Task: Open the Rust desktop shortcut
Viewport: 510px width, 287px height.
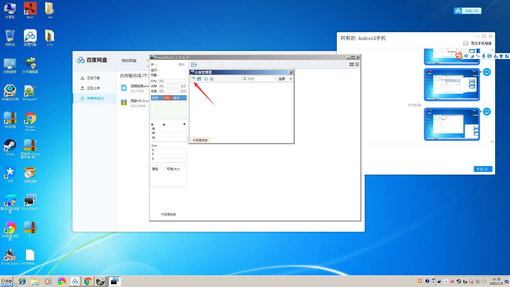Action: point(30,10)
